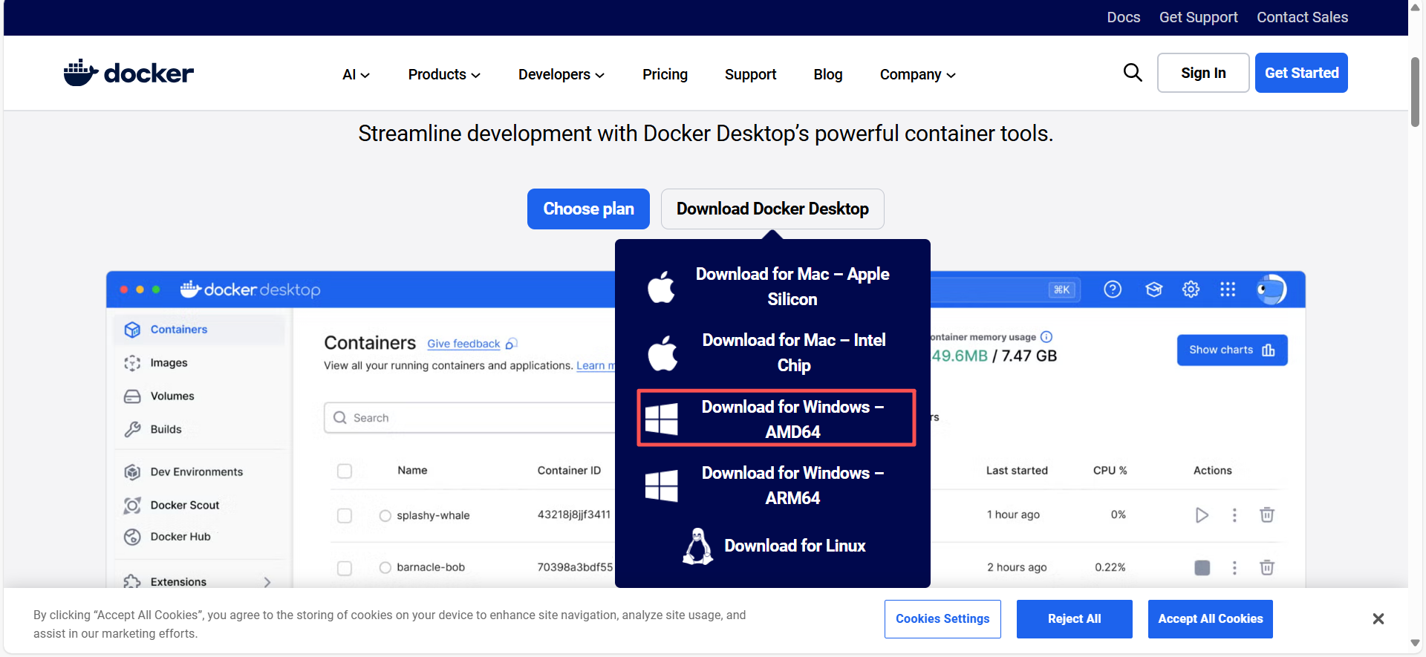Viewport: 1426px width, 657px height.
Task: Check the splashy-whale row checkbox
Action: (345, 515)
